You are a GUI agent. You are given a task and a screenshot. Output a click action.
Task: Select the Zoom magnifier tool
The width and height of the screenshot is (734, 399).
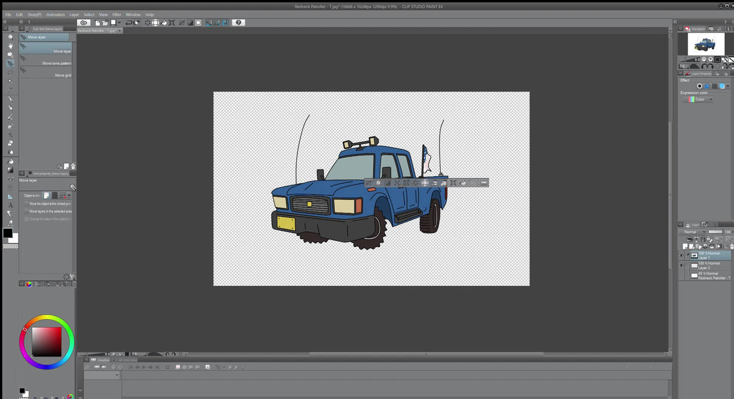tap(10, 37)
